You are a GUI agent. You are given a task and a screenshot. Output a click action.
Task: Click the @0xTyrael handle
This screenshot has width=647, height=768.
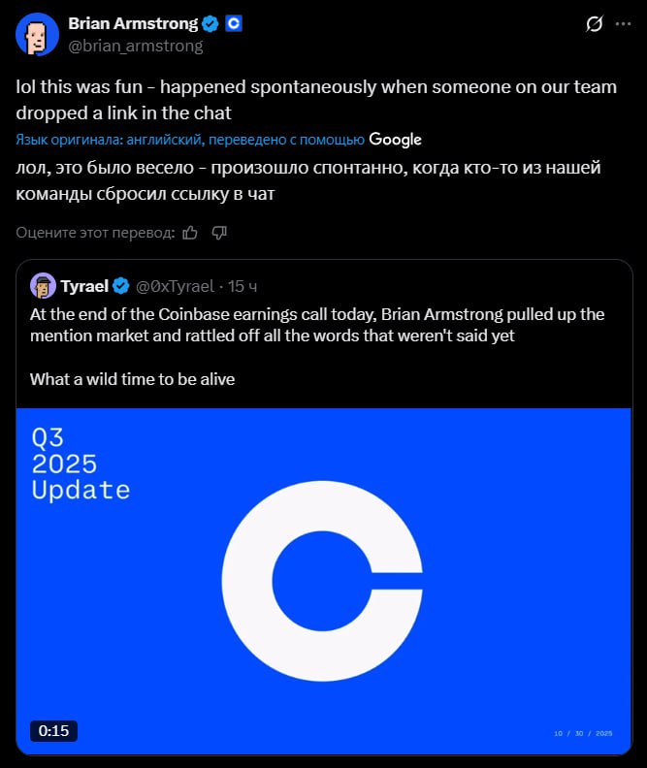175,286
